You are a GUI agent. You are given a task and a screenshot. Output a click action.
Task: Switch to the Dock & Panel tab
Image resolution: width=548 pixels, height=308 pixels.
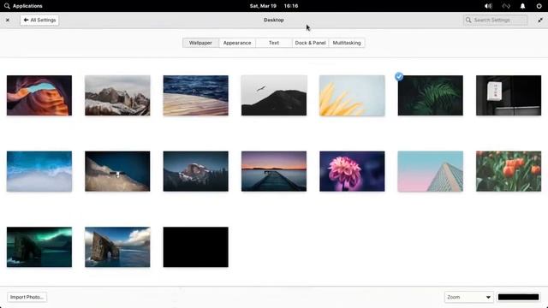pos(310,43)
